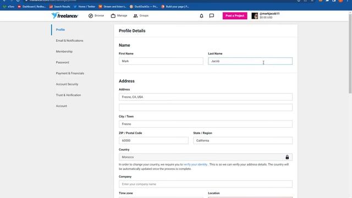Open the Groups menu
This screenshot has height=198, width=352.
point(141,15)
